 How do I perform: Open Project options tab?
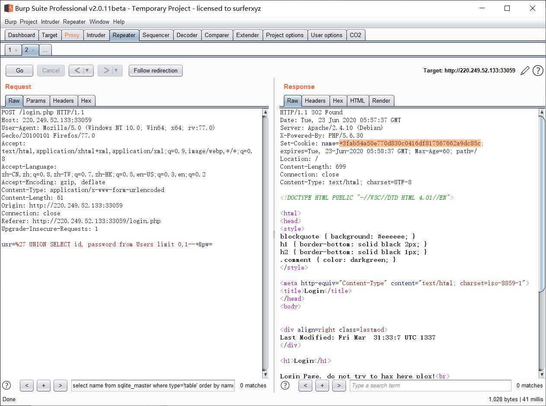(285, 35)
